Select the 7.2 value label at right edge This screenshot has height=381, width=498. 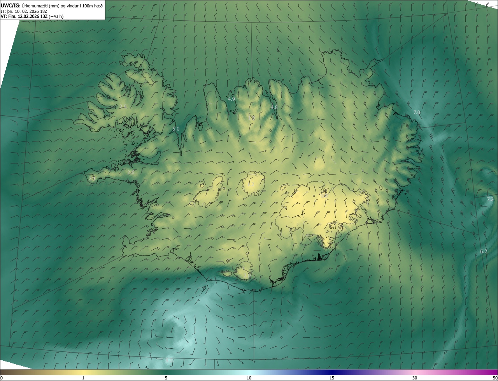490,199
